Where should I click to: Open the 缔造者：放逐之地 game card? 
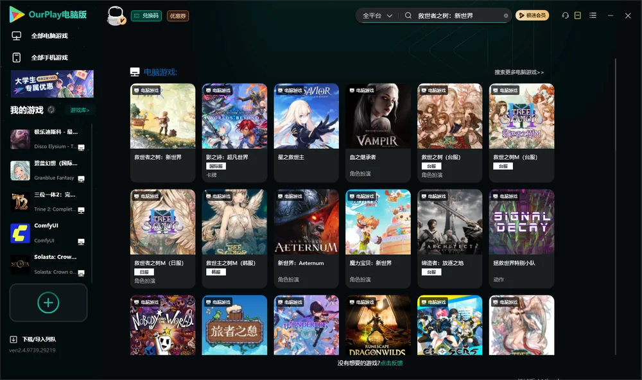tap(449, 239)
